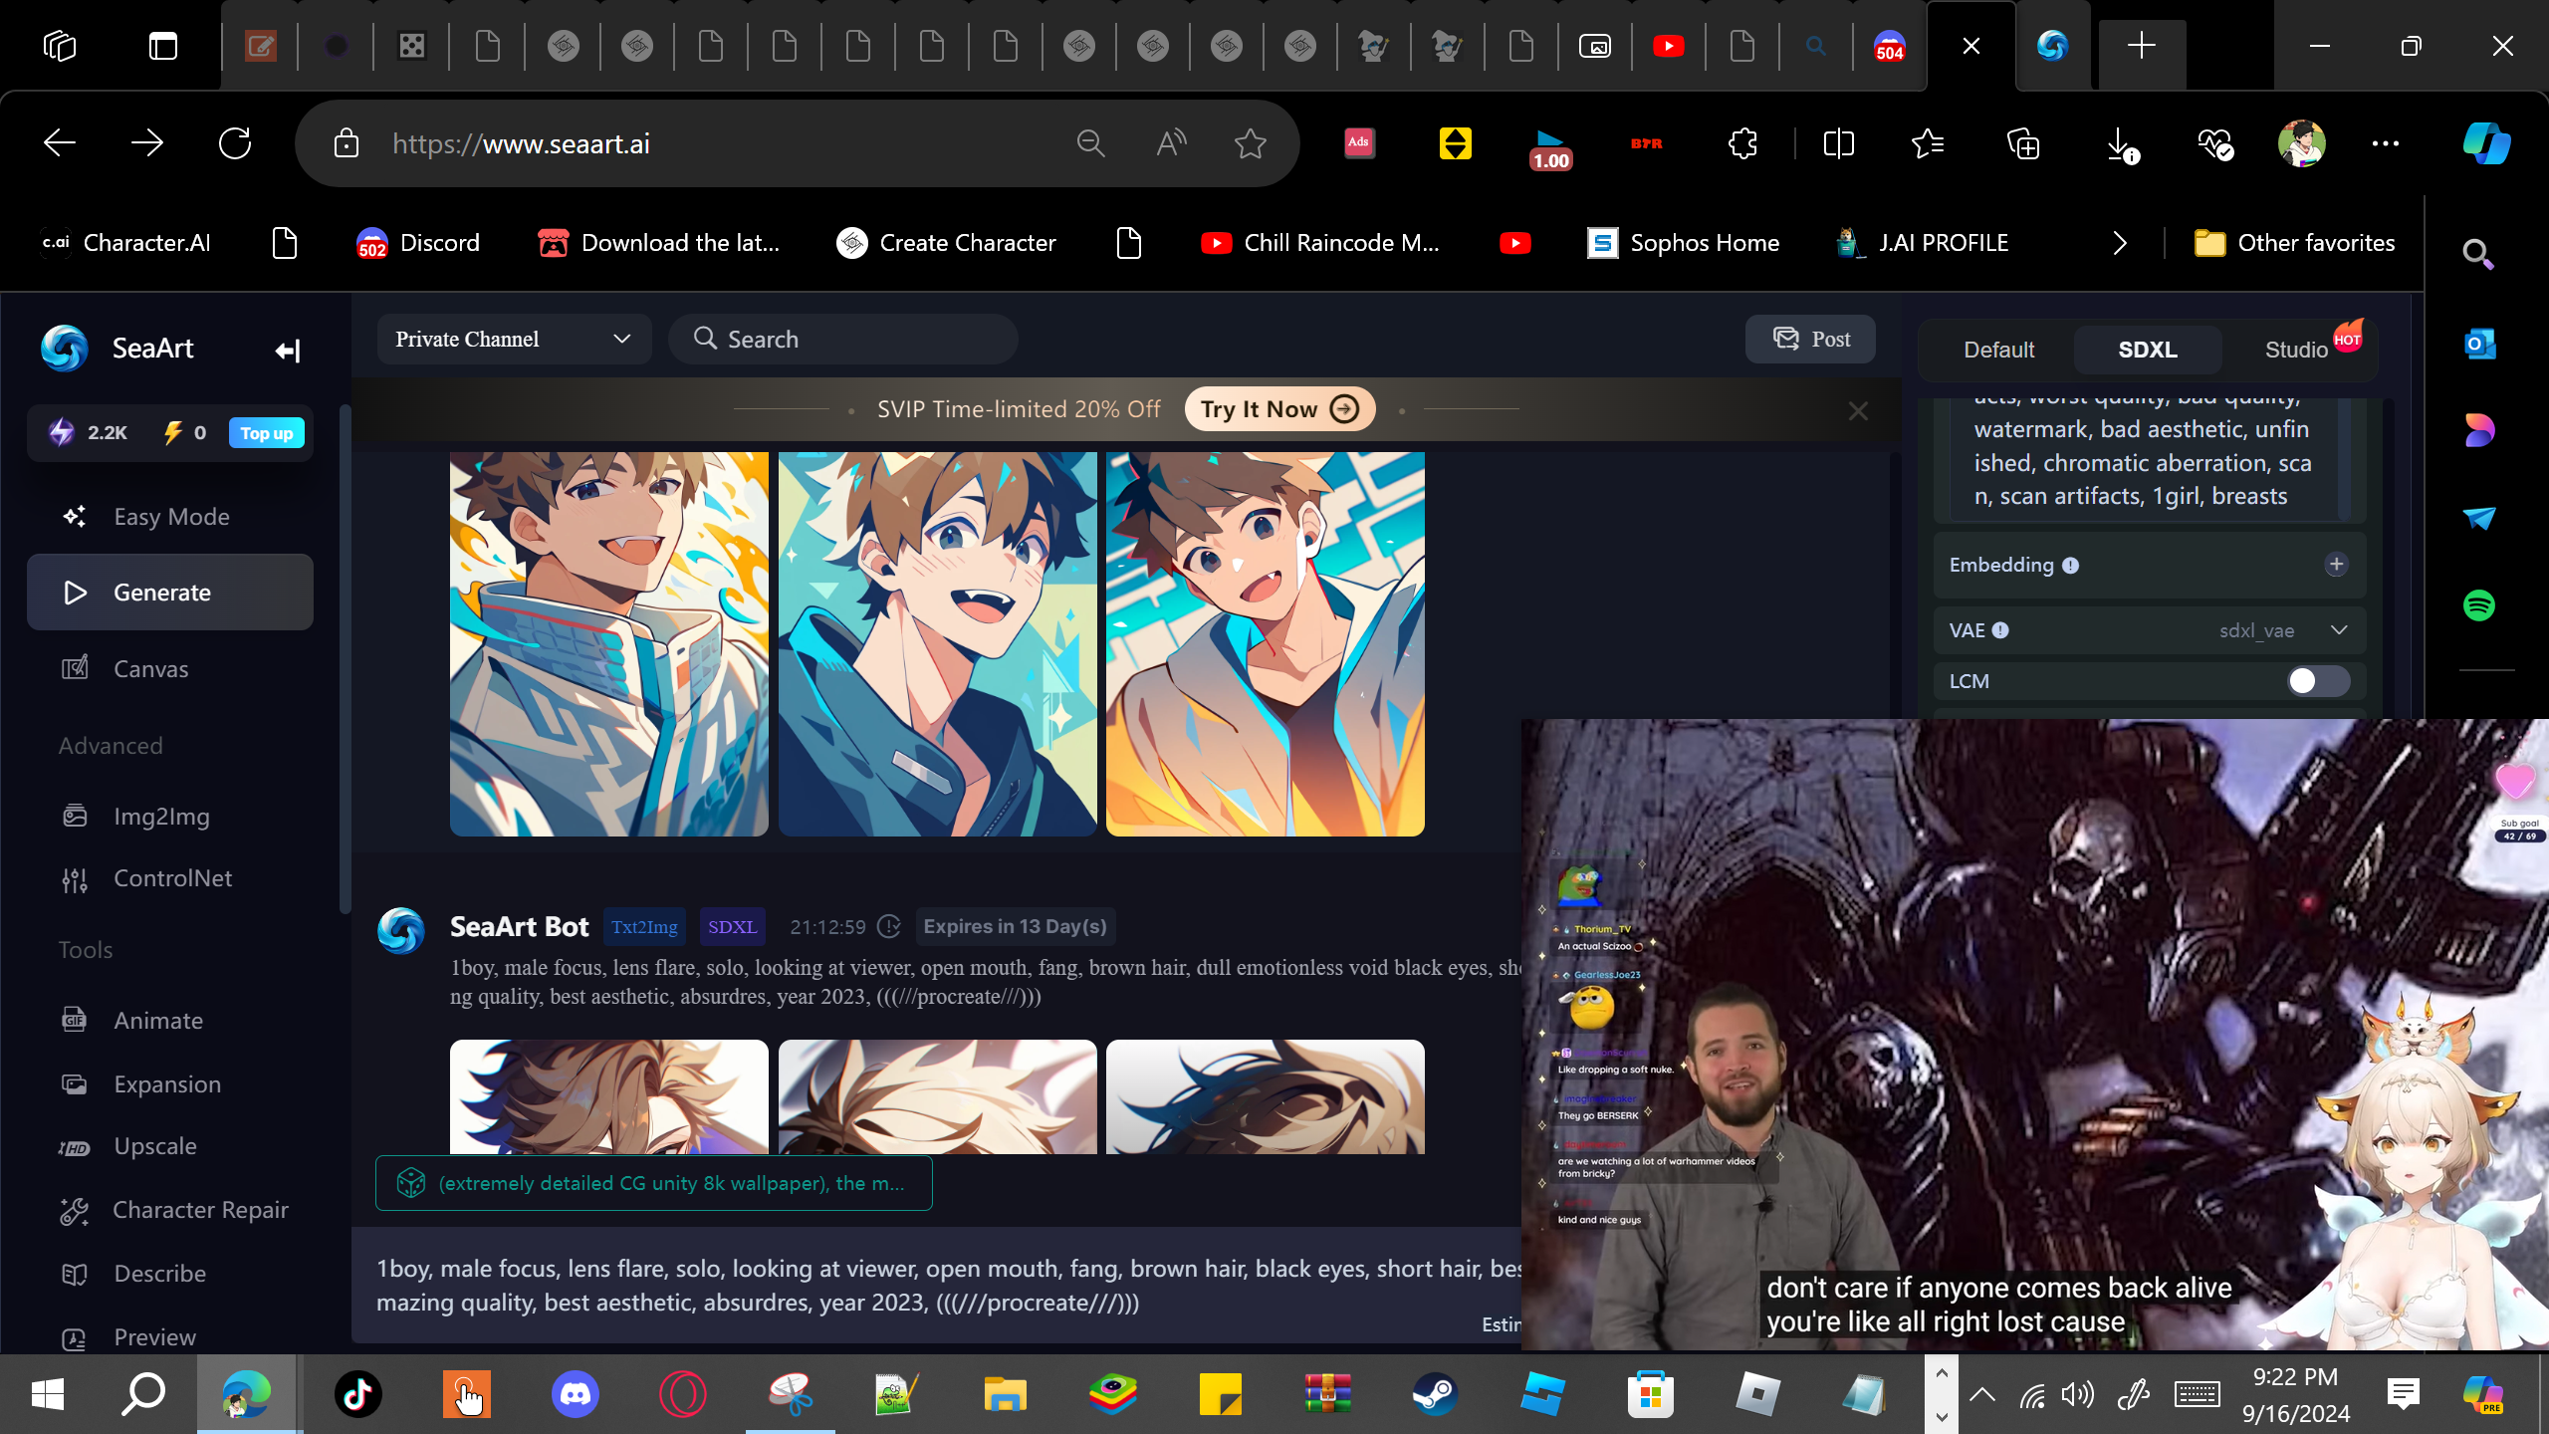Click the SDXL tag on bot message

coord(733,927)
